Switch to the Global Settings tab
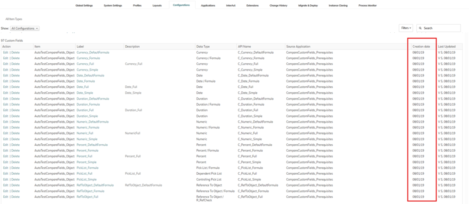 [84, 6]
